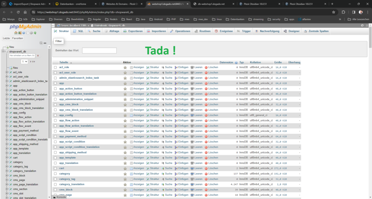
Task: Tick the checkbox next to category table
Action: coord(55,174)
